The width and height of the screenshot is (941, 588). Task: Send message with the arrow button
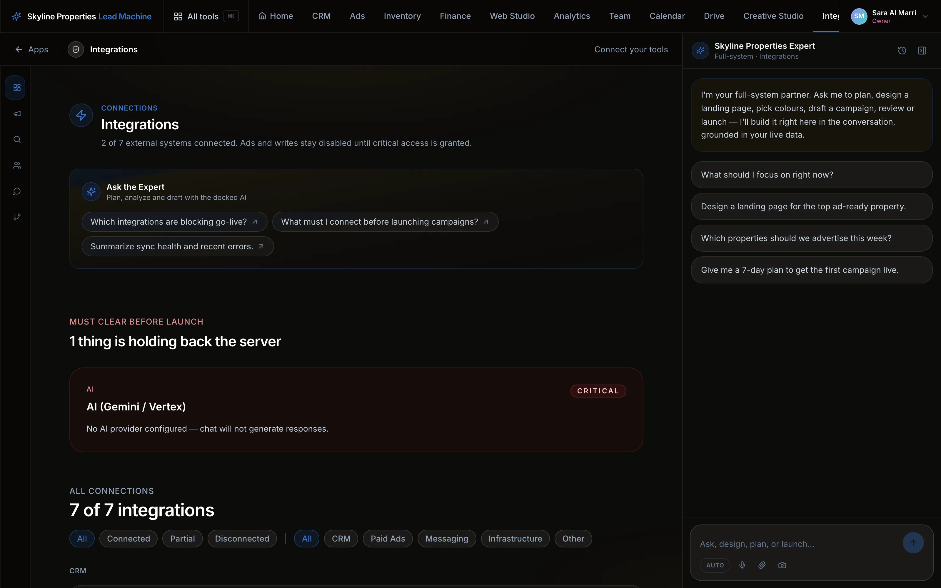[913, 542]
